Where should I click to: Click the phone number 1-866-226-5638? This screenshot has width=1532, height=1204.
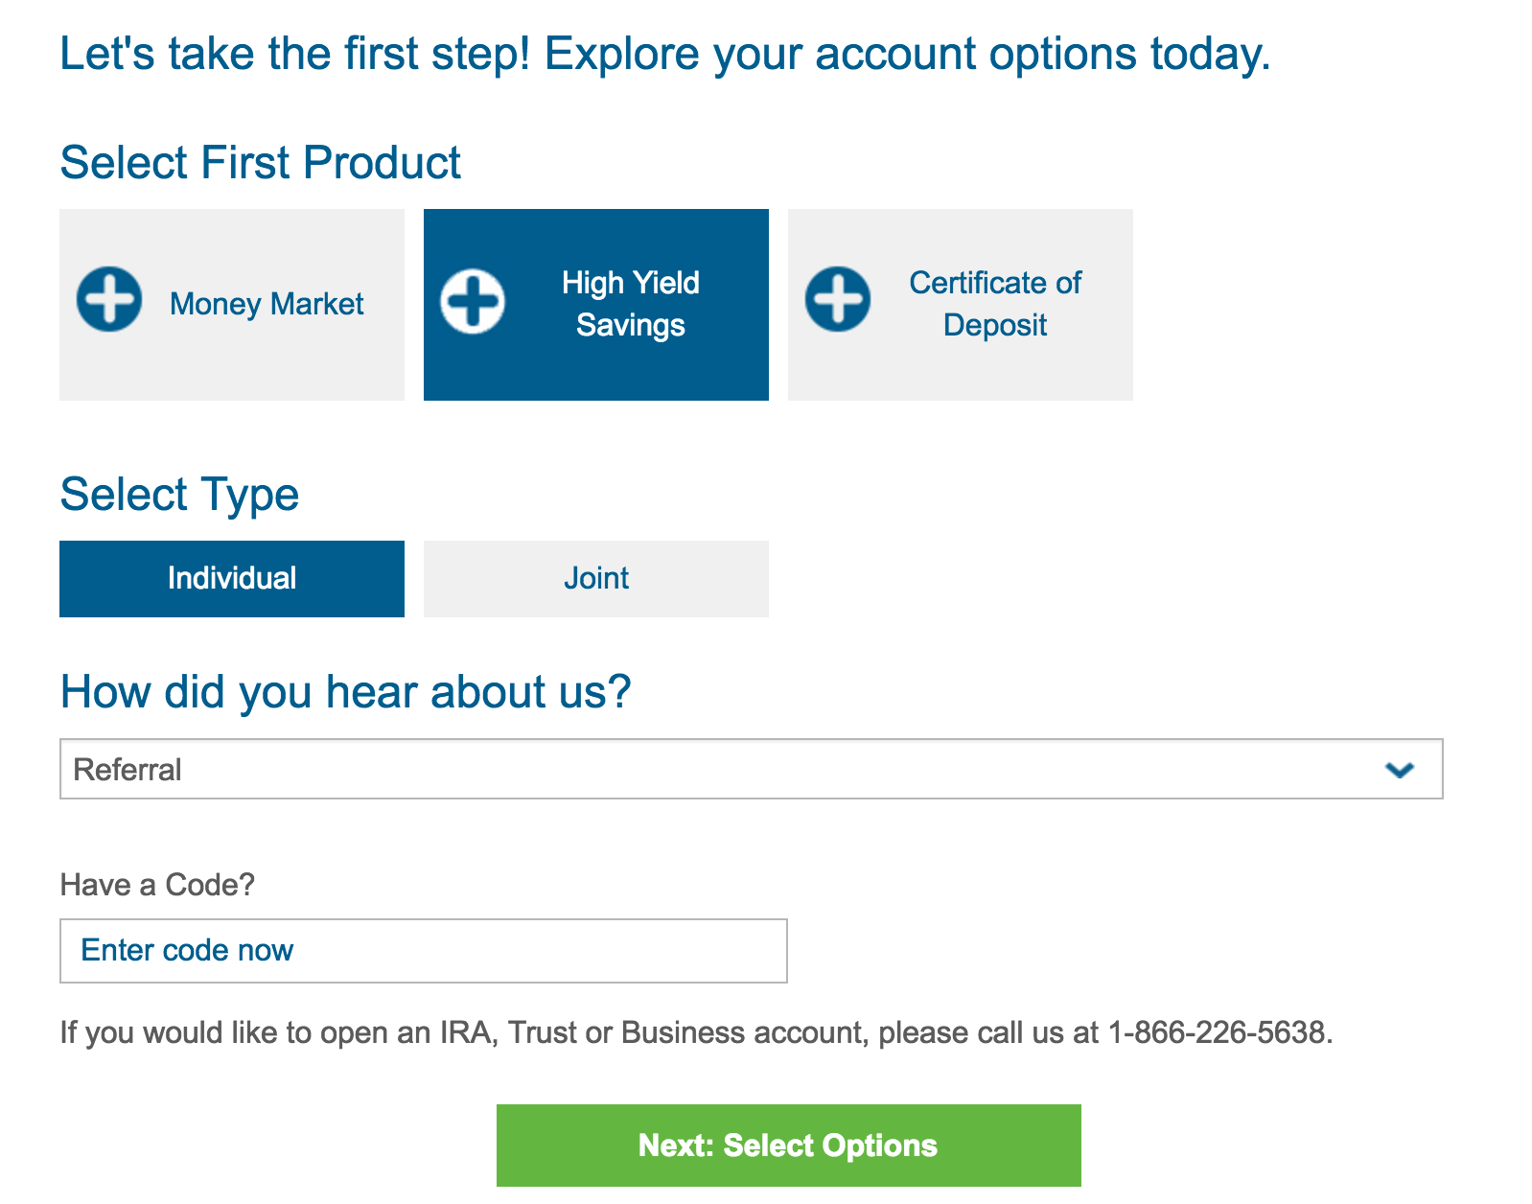pos(1219,1033)
